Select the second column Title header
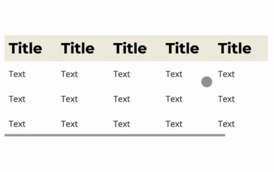 coord(77,48)
